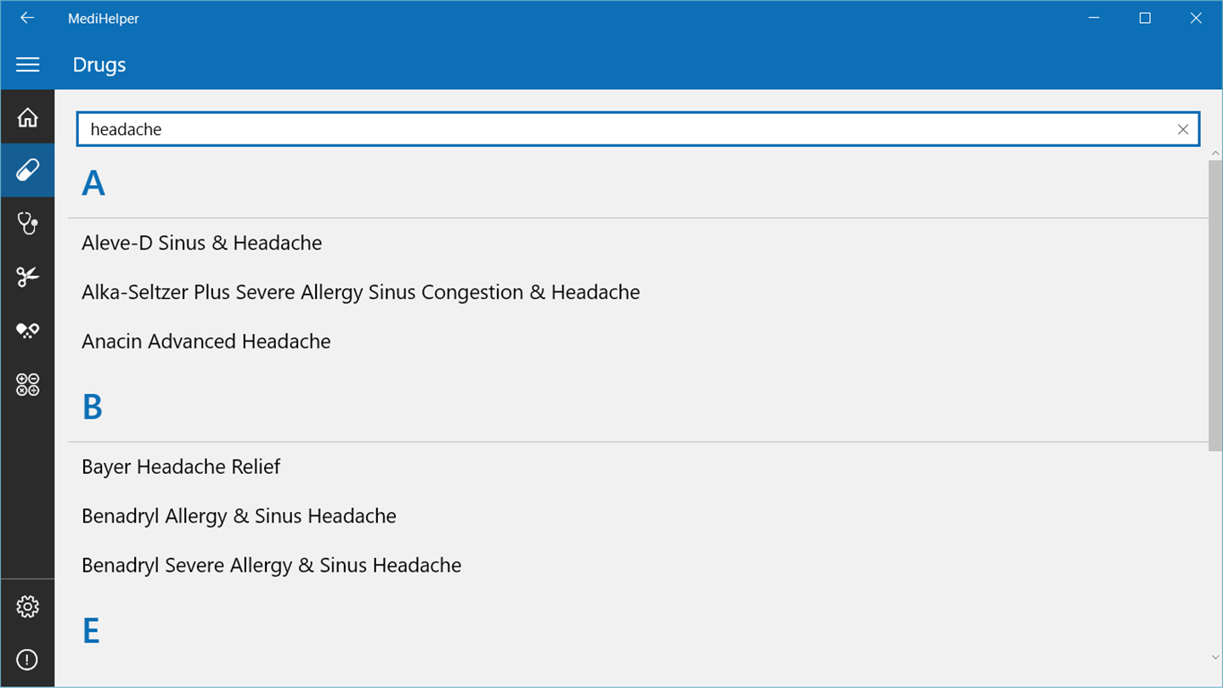Viewport: 1223px width, 688px height.
Task: Jump via the letter A group header
Action: point(93,183)
